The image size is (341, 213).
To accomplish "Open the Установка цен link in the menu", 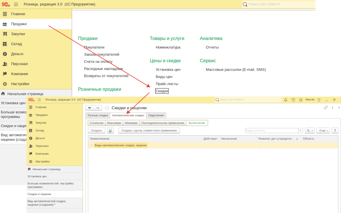I will point(168,70).
